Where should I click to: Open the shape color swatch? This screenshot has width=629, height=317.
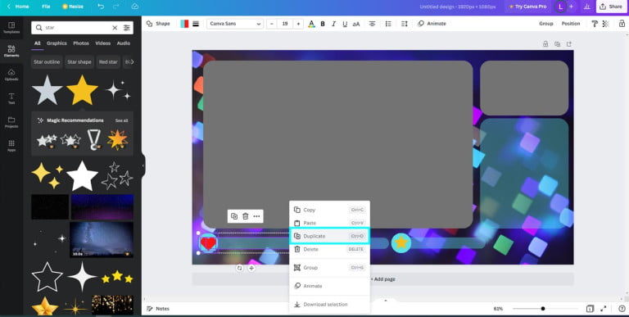tap(184, 24)
